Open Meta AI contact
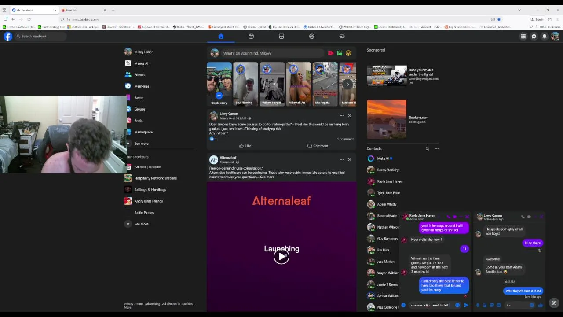 point(383,158)
